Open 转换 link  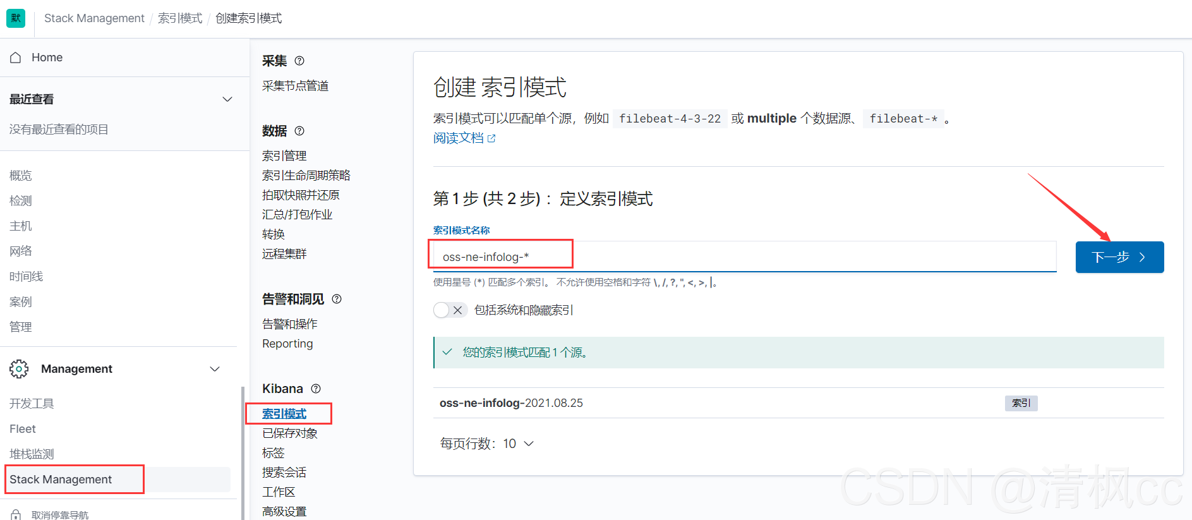(x=274, y=234)
